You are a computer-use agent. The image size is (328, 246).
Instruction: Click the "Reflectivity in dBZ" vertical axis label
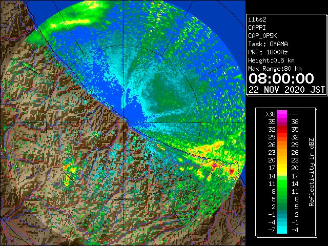312,172
